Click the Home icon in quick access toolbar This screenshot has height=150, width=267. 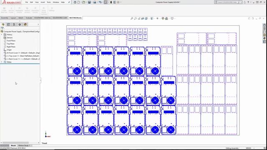(x=75, y=2)
